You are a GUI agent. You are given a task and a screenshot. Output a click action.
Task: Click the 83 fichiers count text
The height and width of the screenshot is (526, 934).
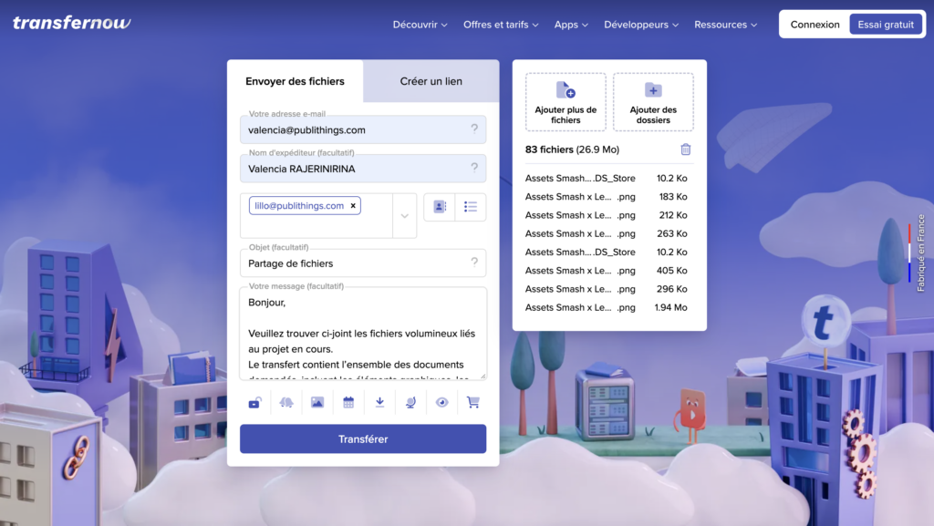[x=549, y=150]
